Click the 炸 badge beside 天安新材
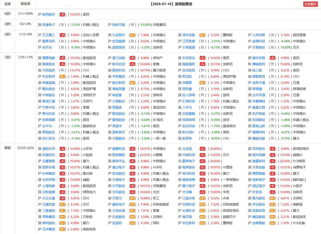Screen dimensions: 321x234 62,76
